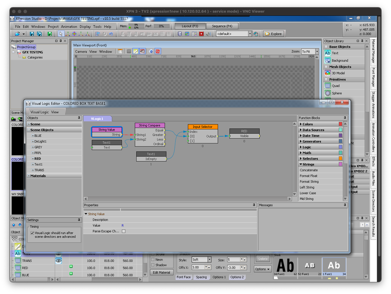Click the Sphere primitive icon
The image size is (391, 294).
328,93
